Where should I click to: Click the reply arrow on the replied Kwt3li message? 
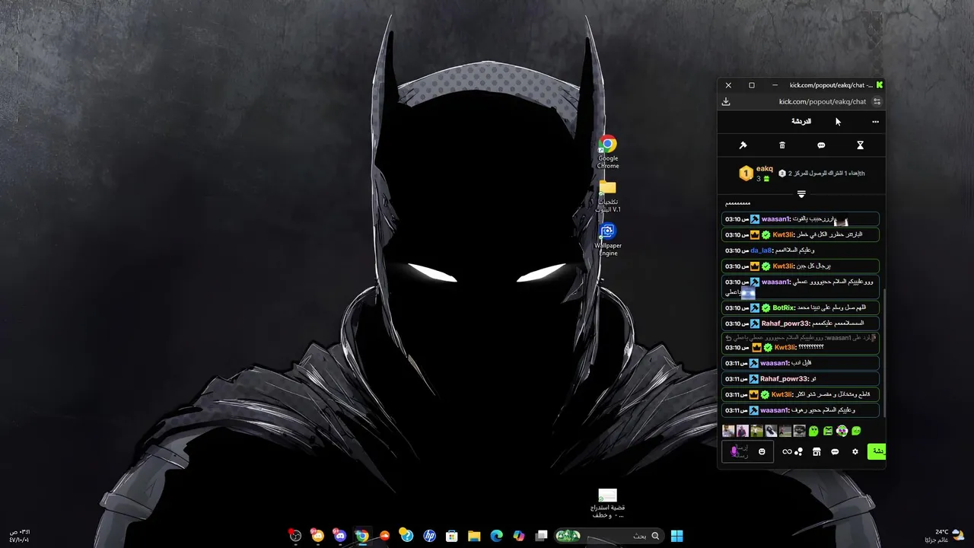(x=728, y=338)
